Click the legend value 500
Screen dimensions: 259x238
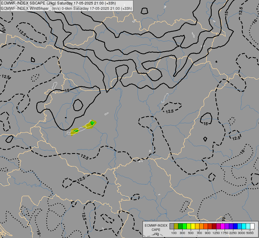(x=191, y=233)
